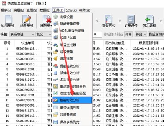Viewport: 164px width, 126px height.
Task: Click update time 2022-01-18 08:57:21
Action: 148,90
